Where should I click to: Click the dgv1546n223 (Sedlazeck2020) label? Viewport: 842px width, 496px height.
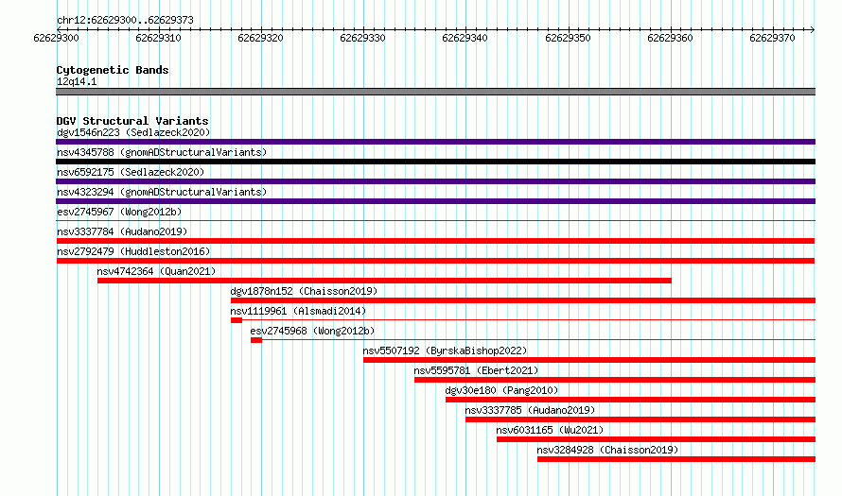coord(133,132)
